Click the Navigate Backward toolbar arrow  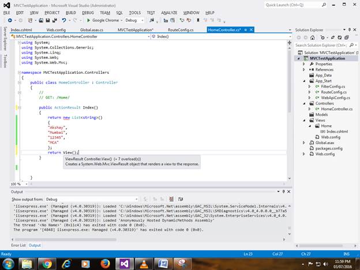click(10, 20)
